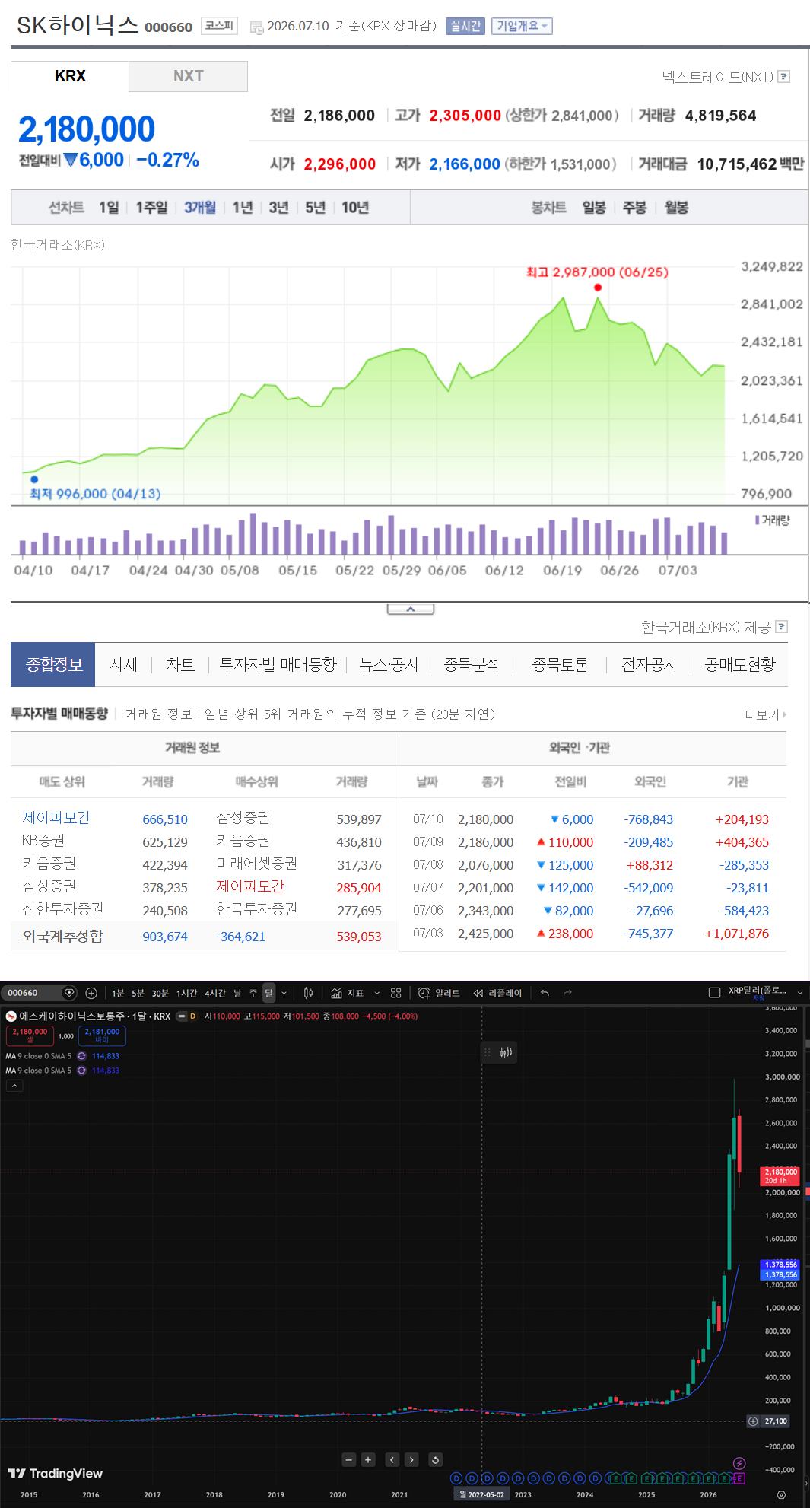This screenshot has width=810, height=1508.
Task: Collapse indicator legend chevron
Action: [14, 1086]
